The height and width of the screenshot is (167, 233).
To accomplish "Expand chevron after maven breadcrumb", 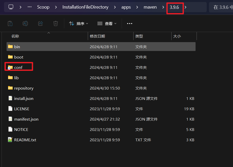I will [x=163, y=7].
